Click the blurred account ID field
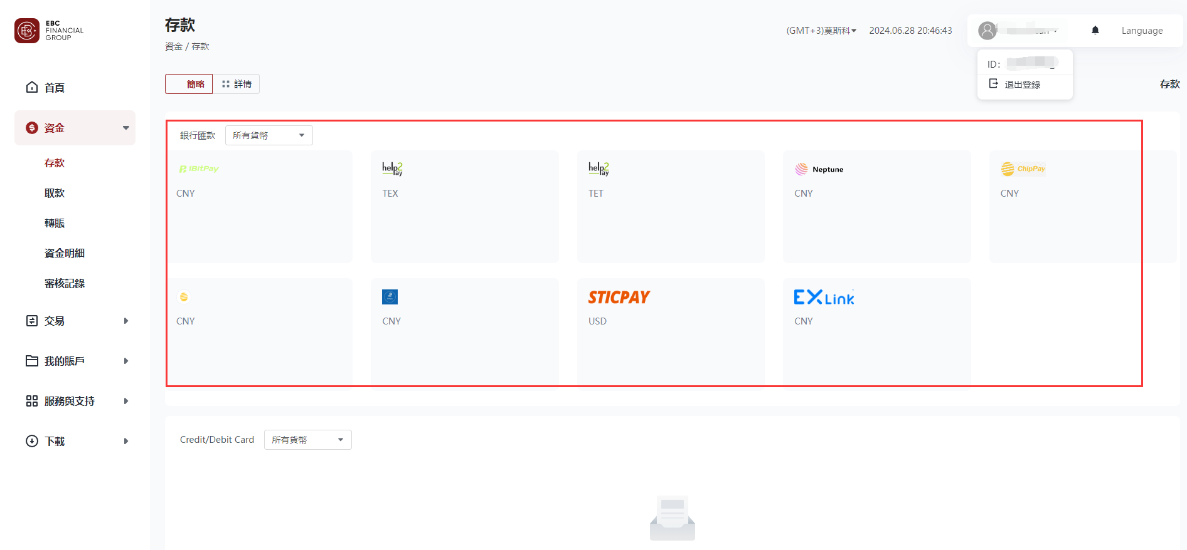 click(1033, 63)
